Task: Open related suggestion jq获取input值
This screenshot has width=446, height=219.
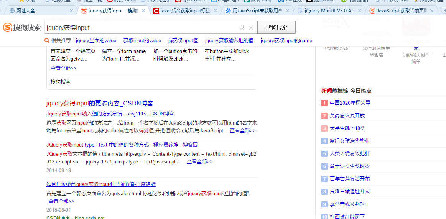Action: coord(183,40)
